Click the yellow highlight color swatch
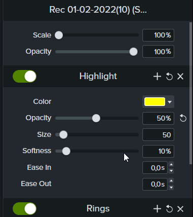This screenshot has height=217, width=193. coord(155,102)
